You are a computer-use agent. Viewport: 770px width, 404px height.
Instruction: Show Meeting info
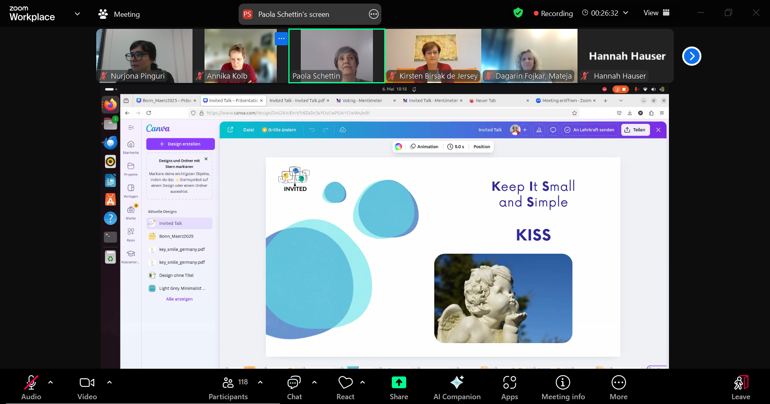coord(563,387)
